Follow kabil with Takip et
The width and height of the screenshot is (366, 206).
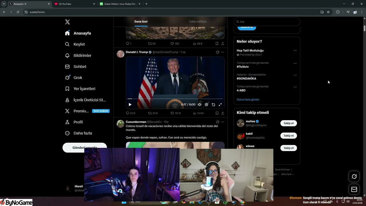[x=289, y=136]
